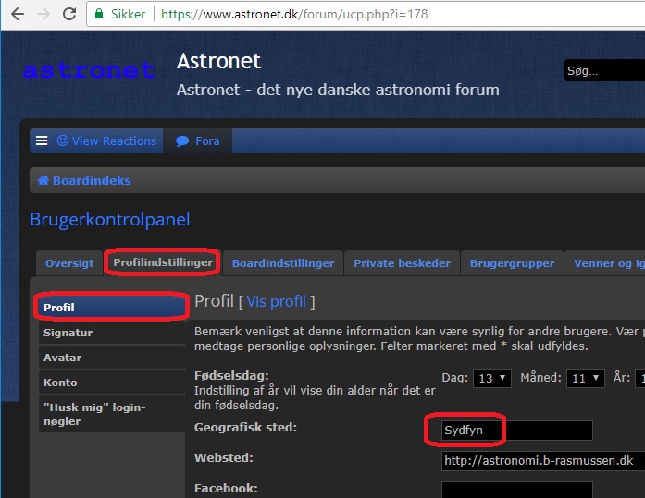Click the Facebook label
Screen dimensions: 645x498
pyautogui.click(x=226, y=488)
